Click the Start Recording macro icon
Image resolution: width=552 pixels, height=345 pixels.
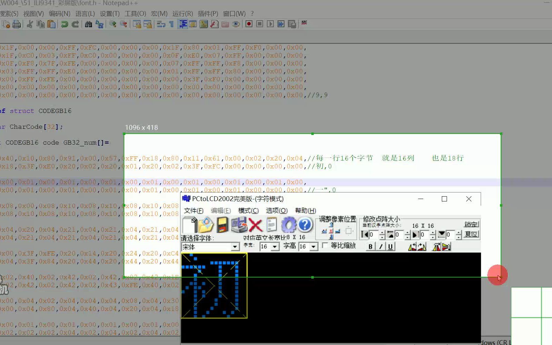pos(249,24)
